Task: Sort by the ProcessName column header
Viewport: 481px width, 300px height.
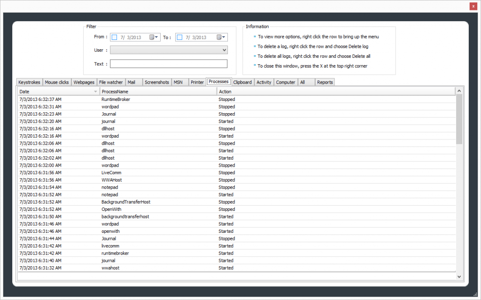Action: [x=158, y=92]
